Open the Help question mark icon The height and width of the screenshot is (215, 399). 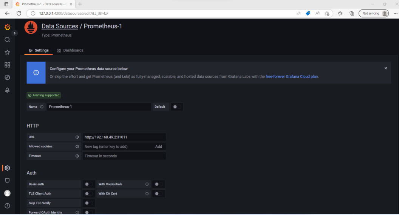tap(7, 206)
